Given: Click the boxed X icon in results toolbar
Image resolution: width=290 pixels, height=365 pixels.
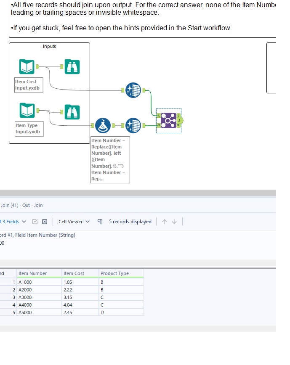Looking at the screenshot, I should point(45,221).
